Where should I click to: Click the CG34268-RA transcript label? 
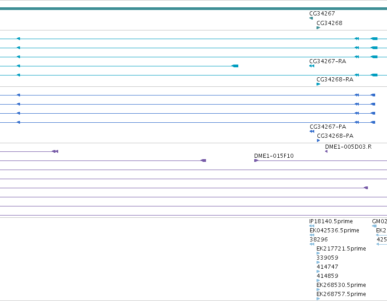(335, 80)
